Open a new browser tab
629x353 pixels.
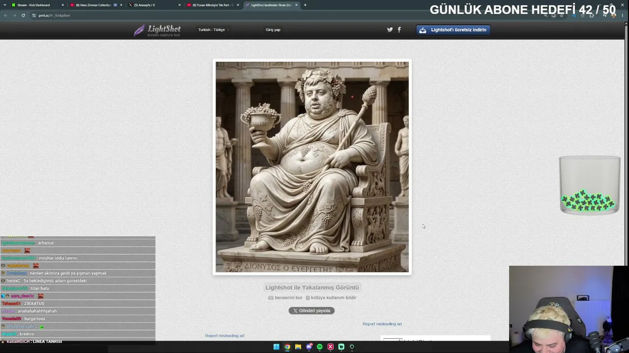click(305, 5)
